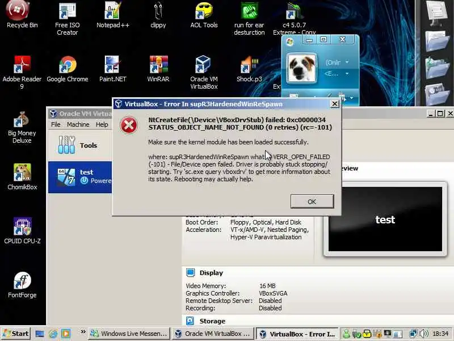Launch Notepad++ from the desktop
This screenshot has width=454, height=341.
point(112,15)
